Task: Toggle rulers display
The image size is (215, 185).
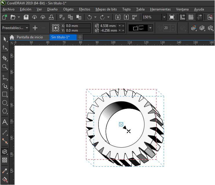Action: [x=183, y=17]
